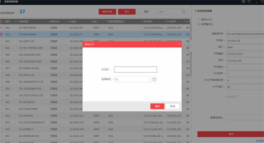Select device row 013 DS-PHA64-W4M
The height and width of the screenshot is (143, 264).
click(41, 109)
